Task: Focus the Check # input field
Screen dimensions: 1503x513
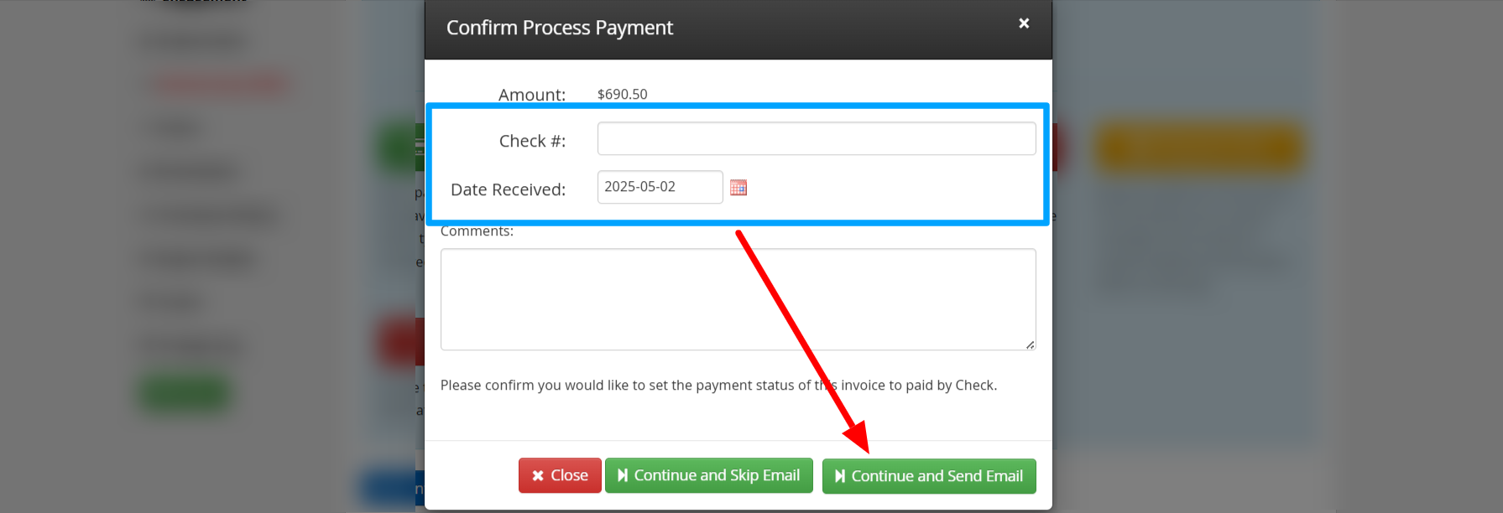Action: point(816,139)
